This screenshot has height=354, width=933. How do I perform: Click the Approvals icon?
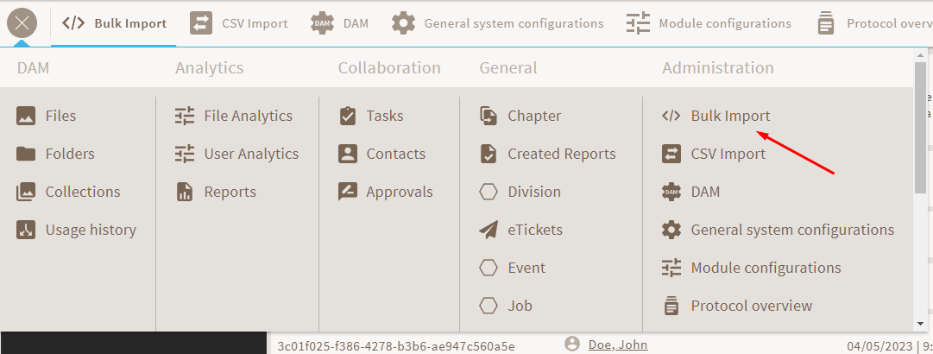pyautogui.click(x=348, y=192)
